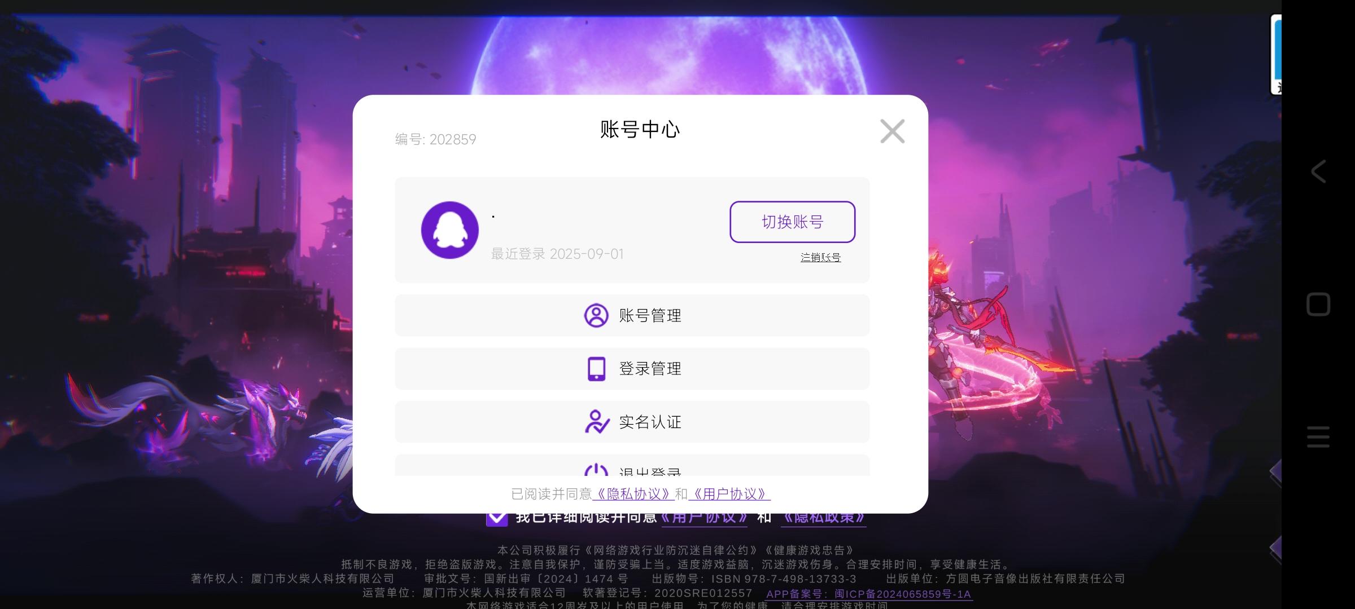This screenshot has width=1355, height=609.
Task: Tap the Android recents menu icon
Action: pos(1318,437)
